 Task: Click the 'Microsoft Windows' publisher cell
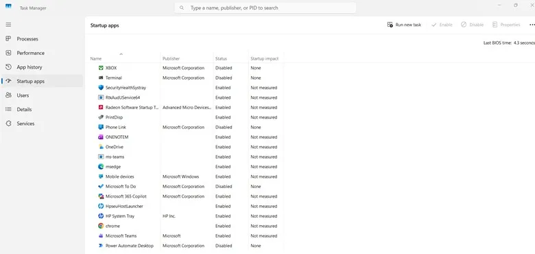pyautogui.click(x=181, y=176)
